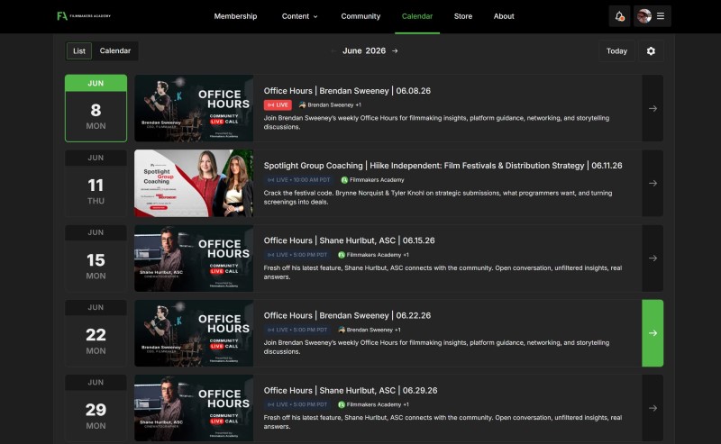Open Office Hours Shane Hurlbut 06.15.26 title
This screenshot has width=721, height=444.
pyautogui.click(x=349, y=240)
